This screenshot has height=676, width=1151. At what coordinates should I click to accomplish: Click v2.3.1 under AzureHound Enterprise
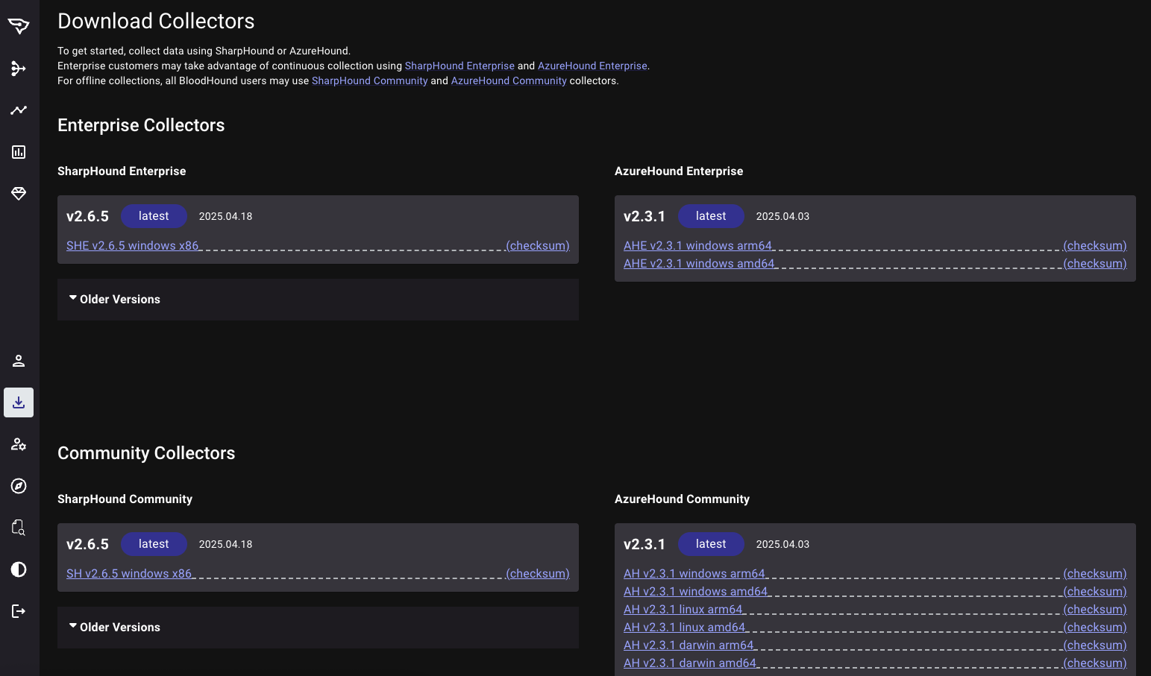click(645, 216)
